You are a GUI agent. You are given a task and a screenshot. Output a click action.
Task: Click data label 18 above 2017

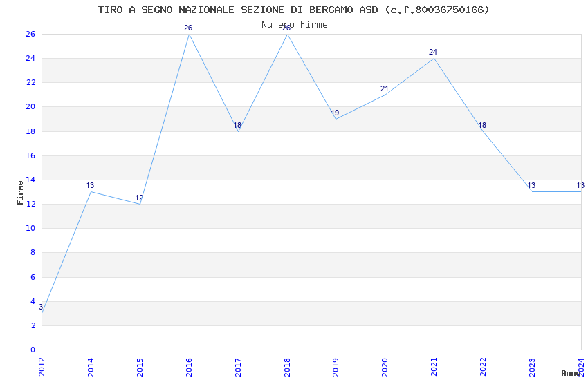[x=237, y=125]
